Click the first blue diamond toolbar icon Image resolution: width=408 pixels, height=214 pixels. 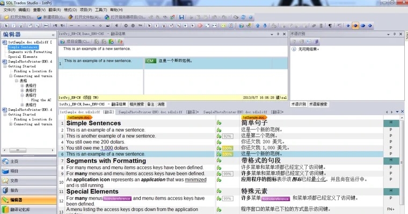pyautogui.click(x=348, y=26)
